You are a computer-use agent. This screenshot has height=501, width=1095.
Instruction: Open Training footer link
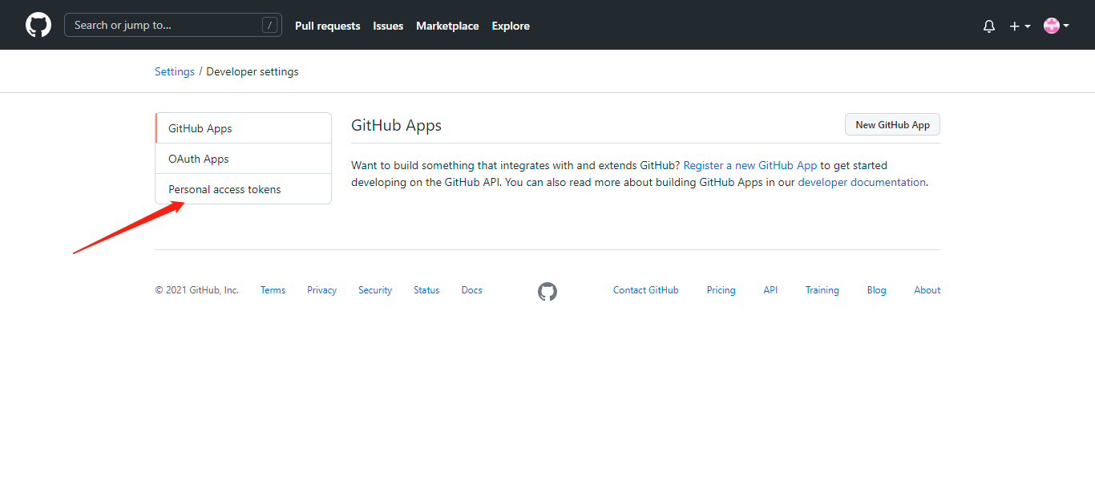tap(822, 290)
